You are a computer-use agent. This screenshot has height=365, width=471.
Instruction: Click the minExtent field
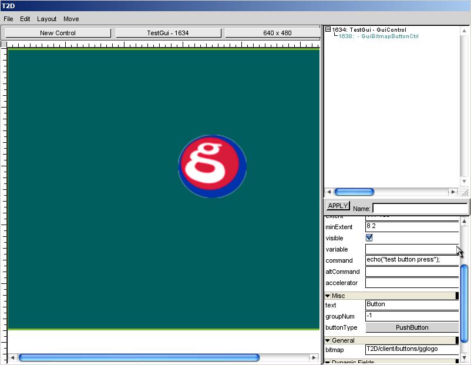point(412,226)
